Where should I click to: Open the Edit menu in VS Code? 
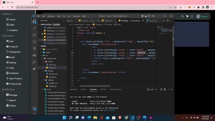coord(43,16)
